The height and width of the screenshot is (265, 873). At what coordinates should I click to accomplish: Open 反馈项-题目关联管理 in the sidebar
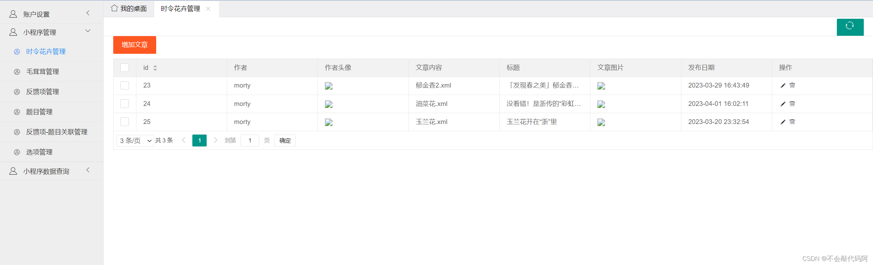(51, 132)
